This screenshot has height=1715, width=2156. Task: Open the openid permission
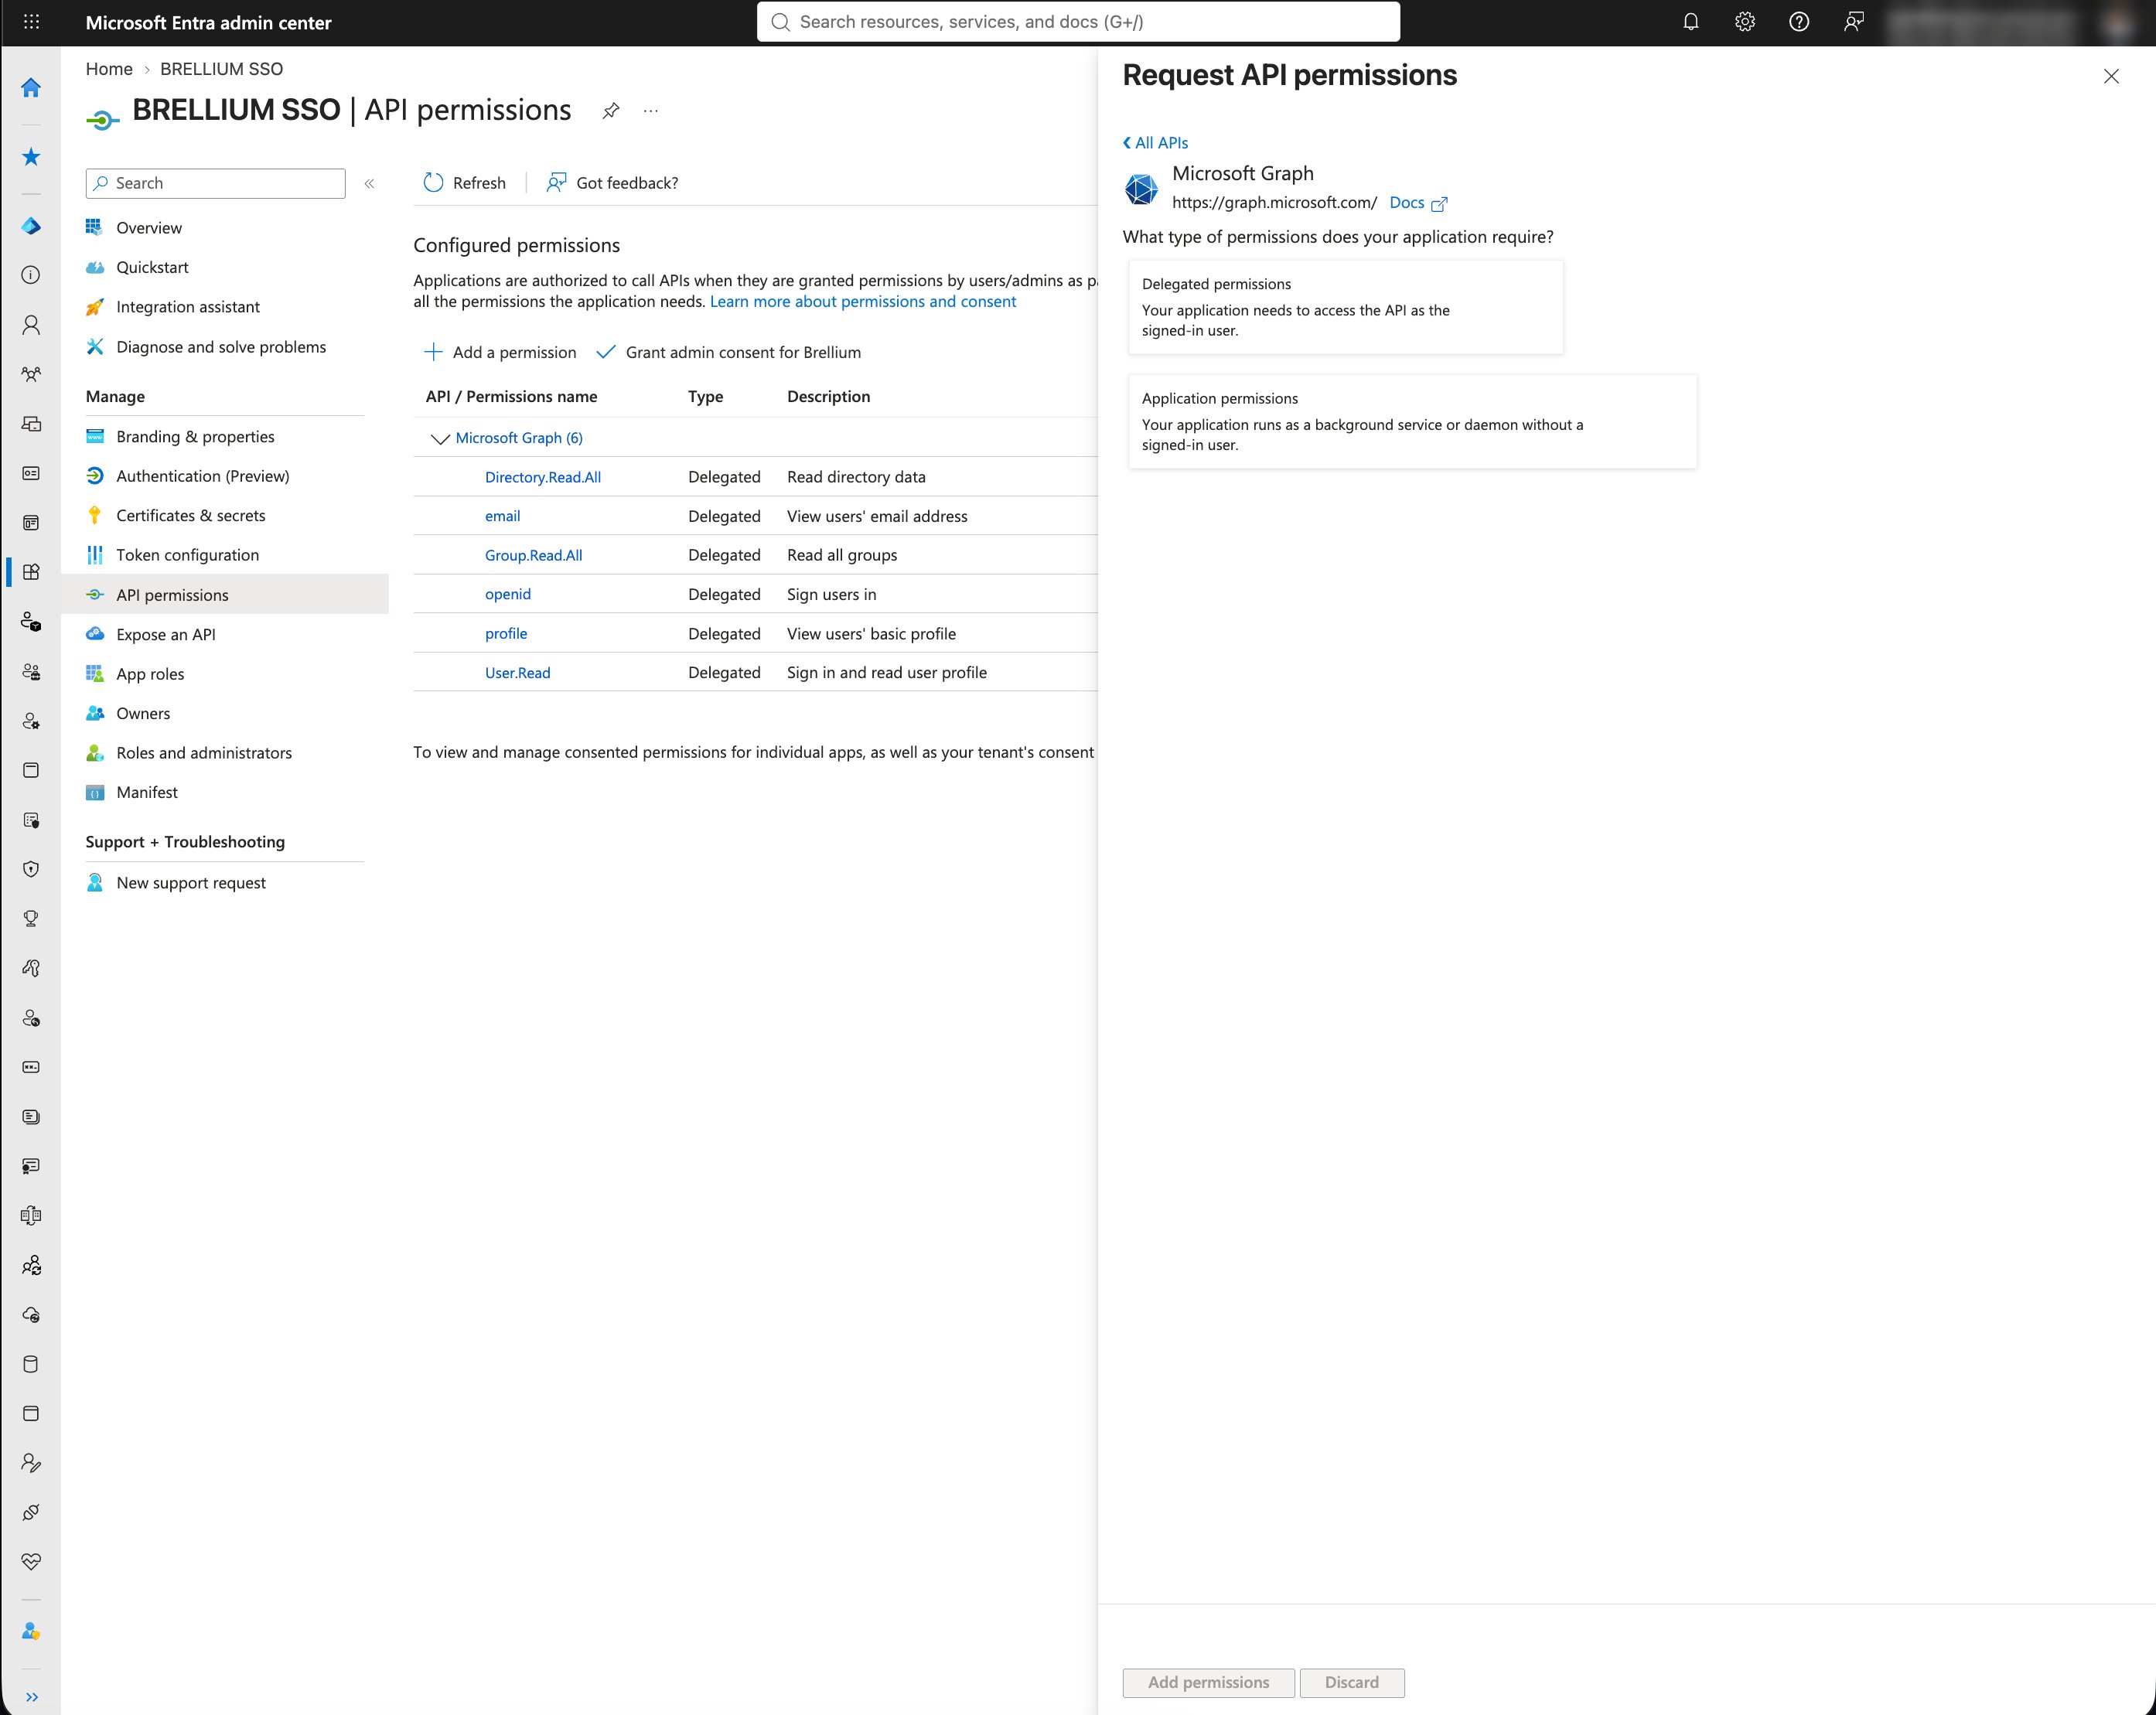tap(507, 594)
